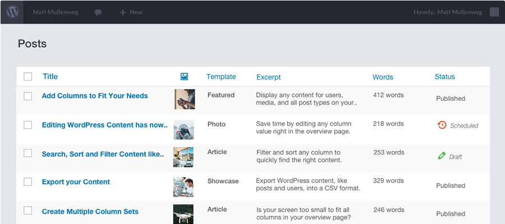Select the 'Export your Content' row checkbox
505x224 pixels.
click(x=28, y=182)
